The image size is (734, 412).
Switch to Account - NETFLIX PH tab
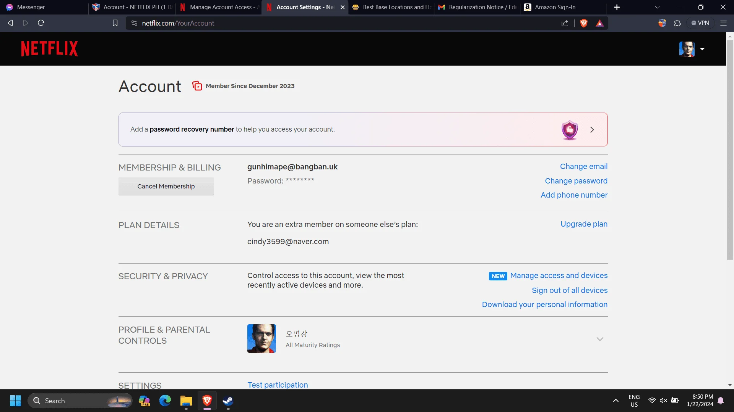[132, 7]
